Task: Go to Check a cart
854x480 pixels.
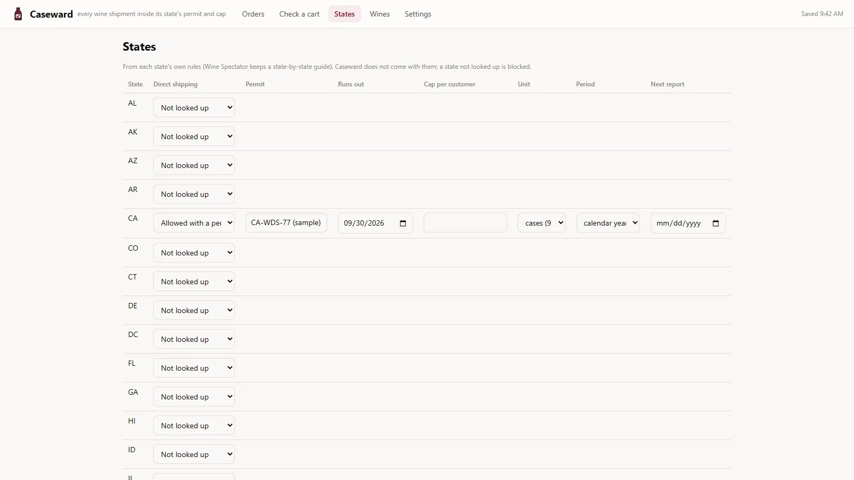Action: pos(299,14)
